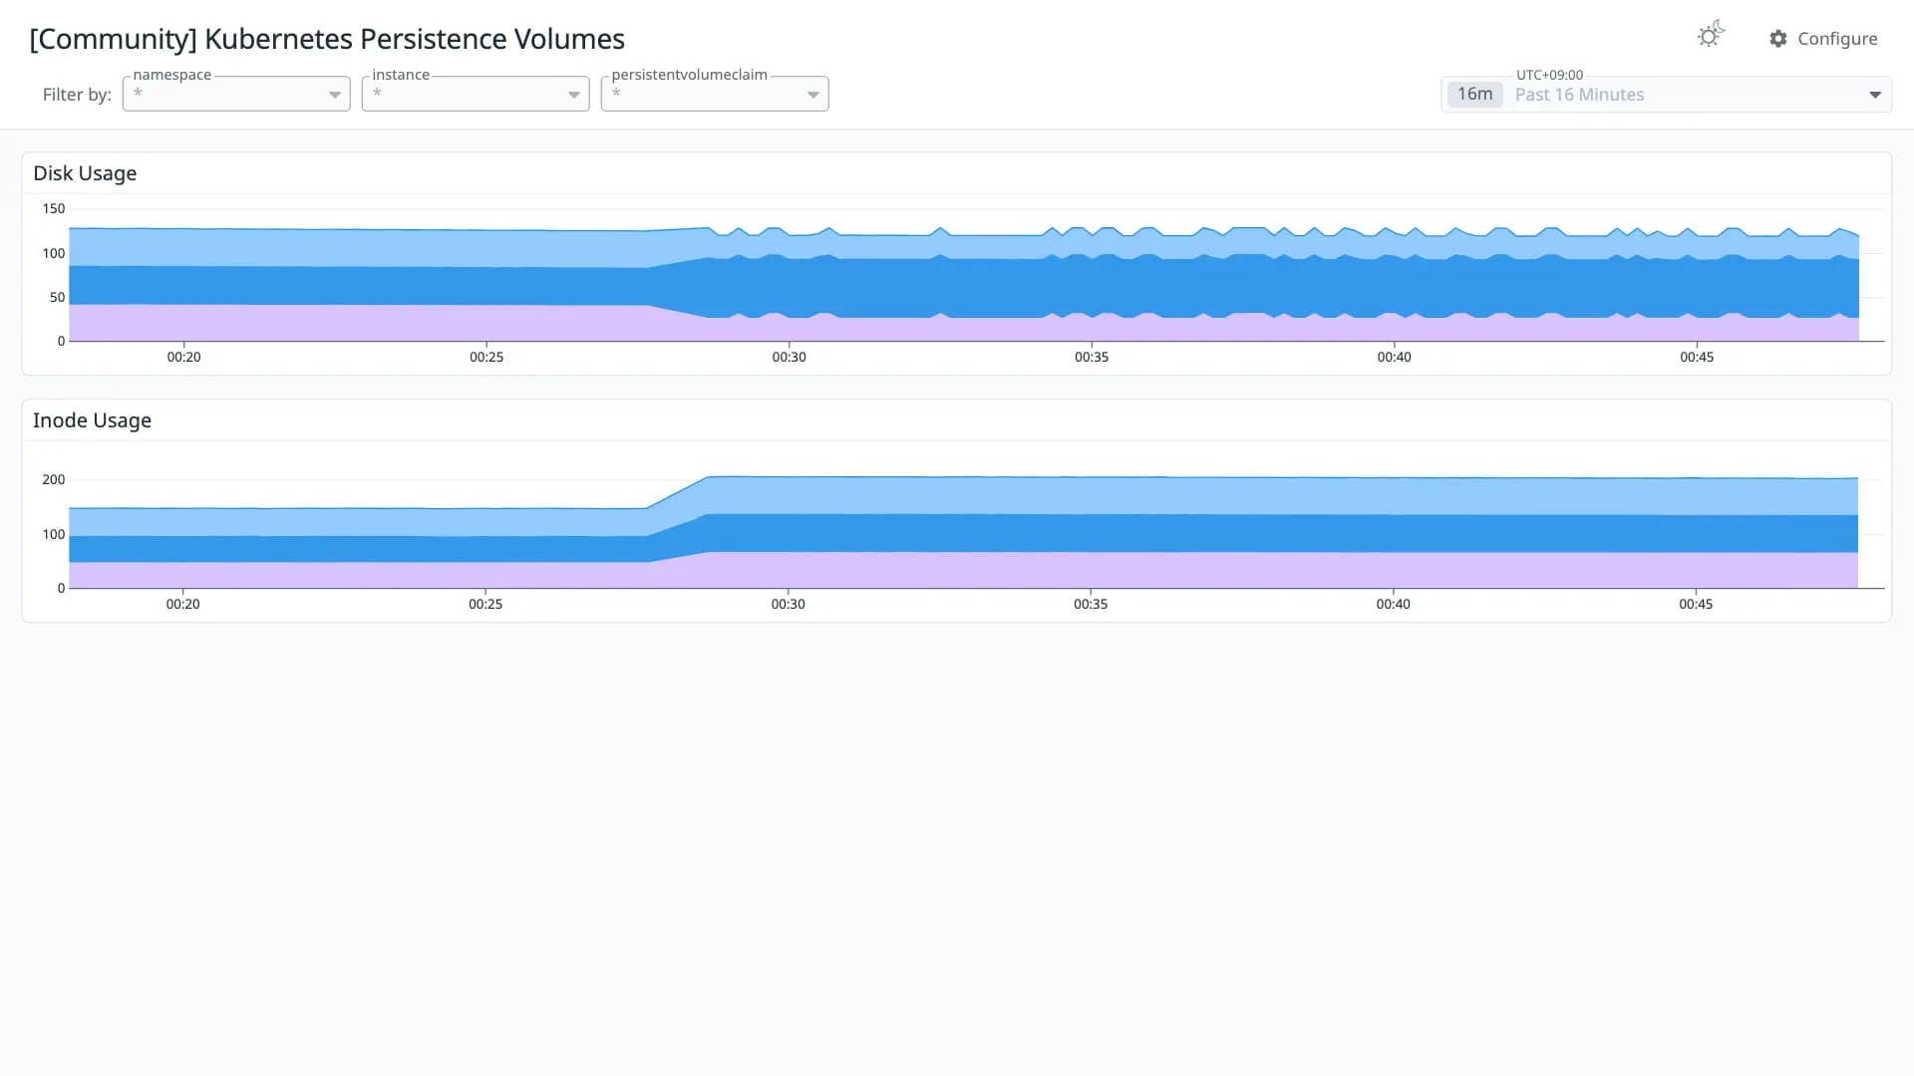Click the instance dropdown arrow
This screenshot has height=1076, width=1914.
[x=574, y=95]
